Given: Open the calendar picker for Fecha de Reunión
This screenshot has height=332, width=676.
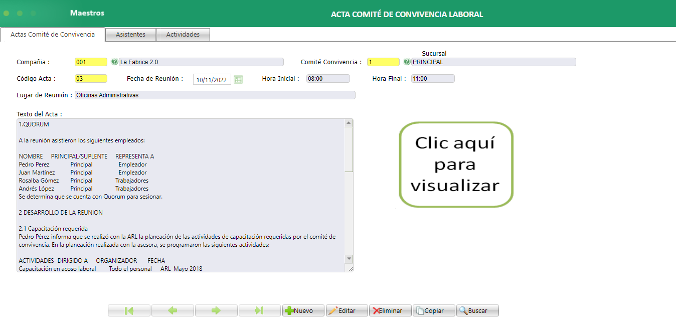Looking at the screenshot, I should 237,79.
